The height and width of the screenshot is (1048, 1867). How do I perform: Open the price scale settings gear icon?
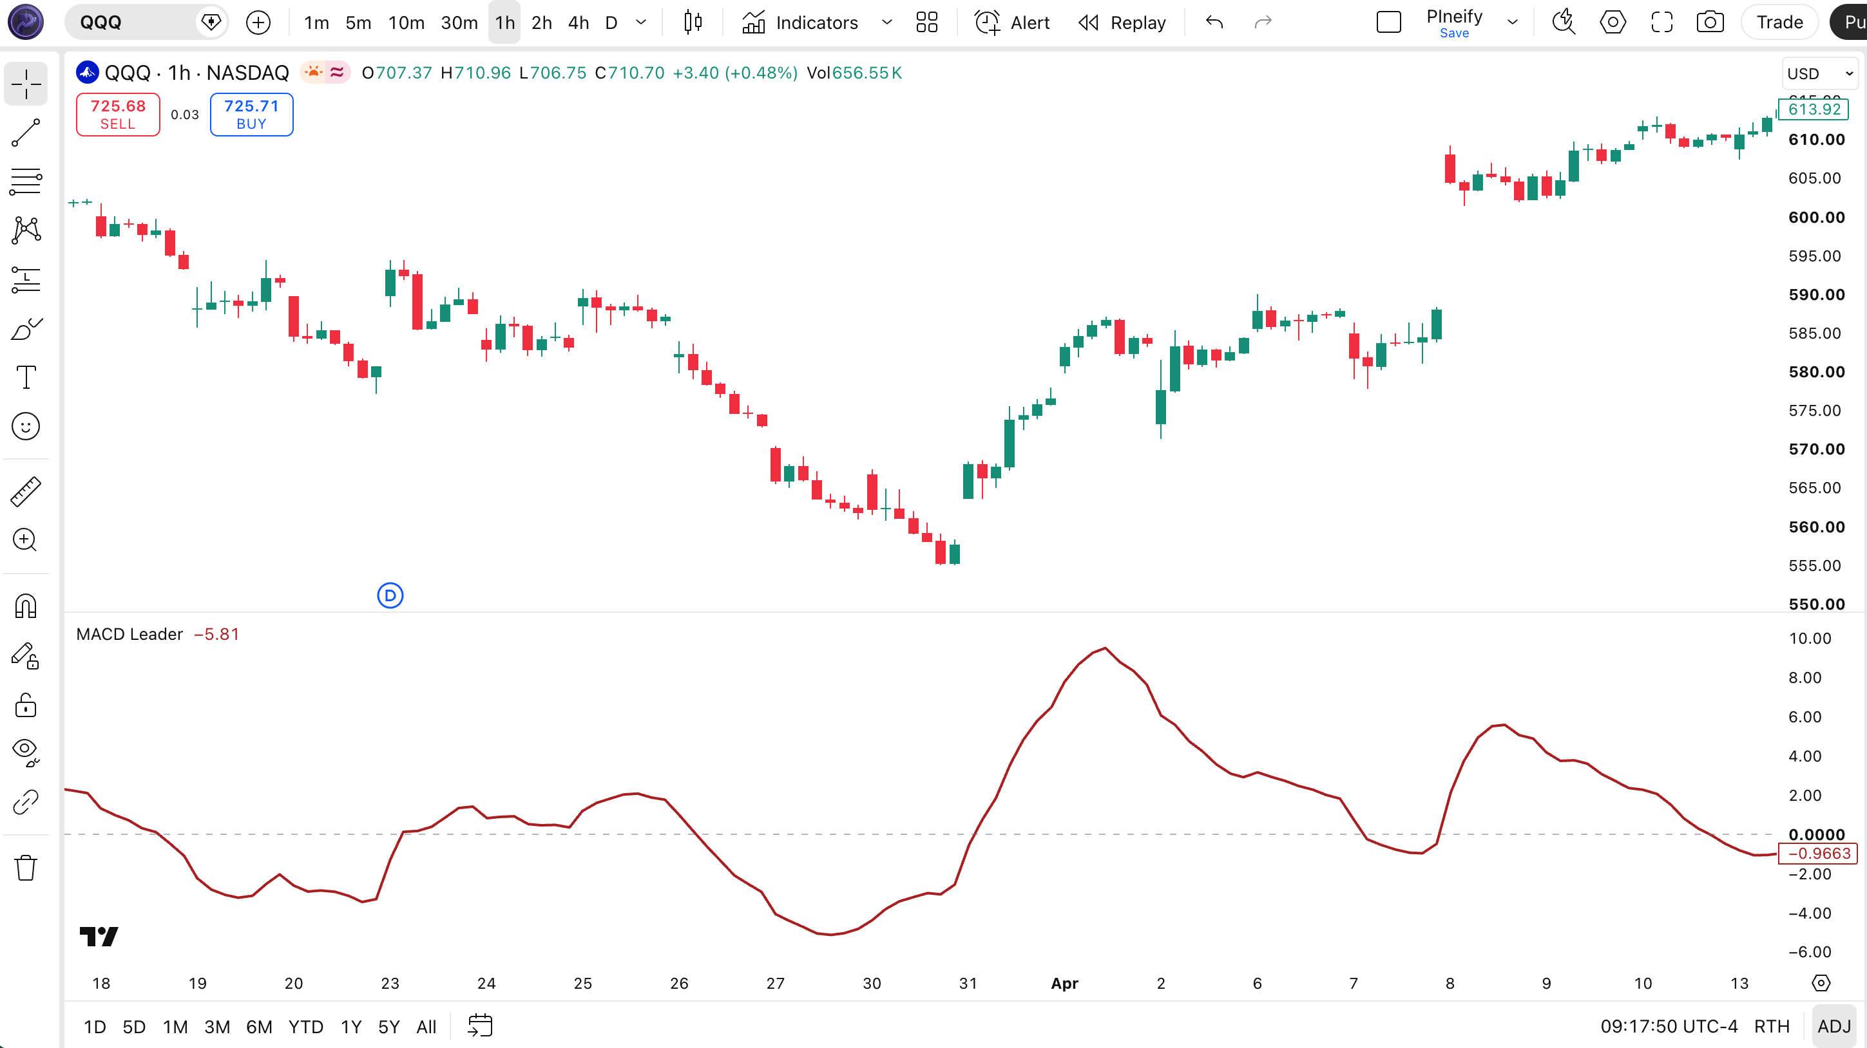click(x=1821, y=983)
